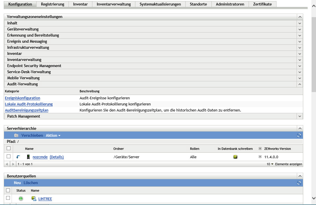Screen dimensions: 316x205
Task: Select all servers with the header checkbox
Action: click(x=8, y=148)
